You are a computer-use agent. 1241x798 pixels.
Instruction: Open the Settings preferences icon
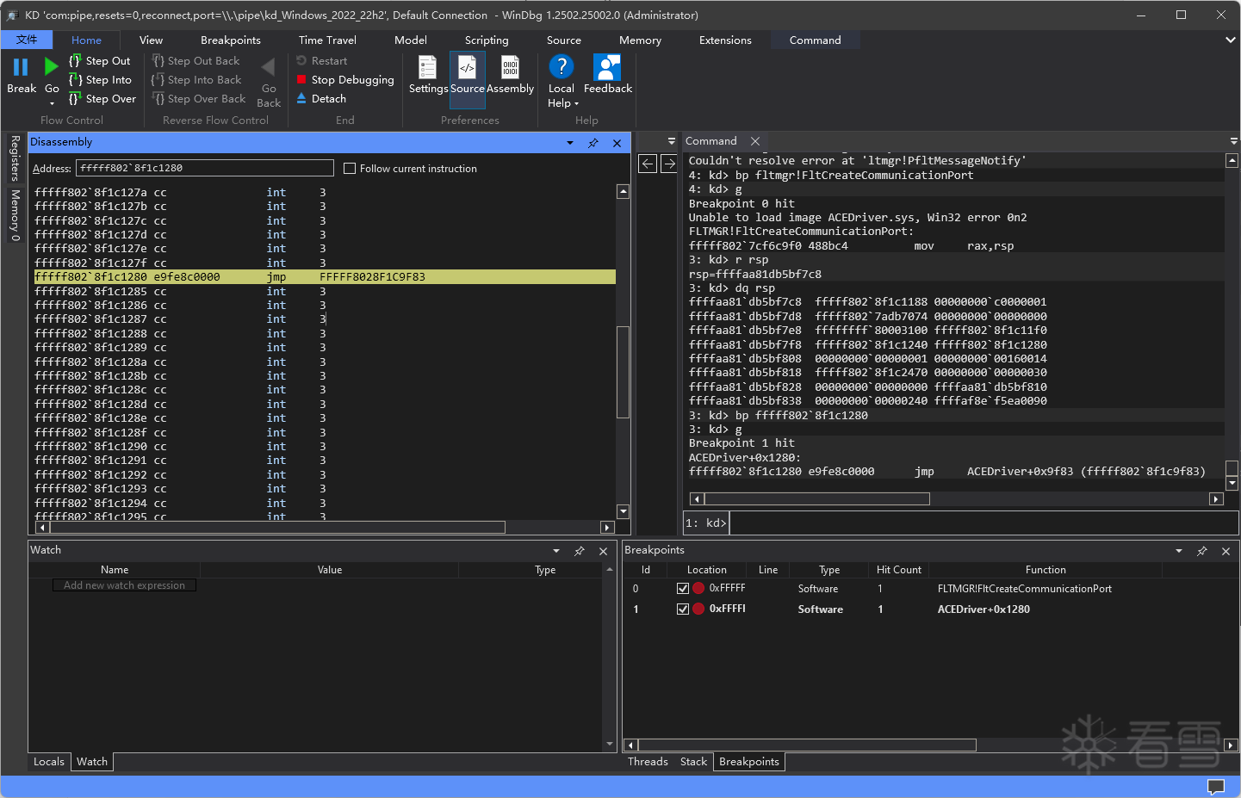(427, 68)
